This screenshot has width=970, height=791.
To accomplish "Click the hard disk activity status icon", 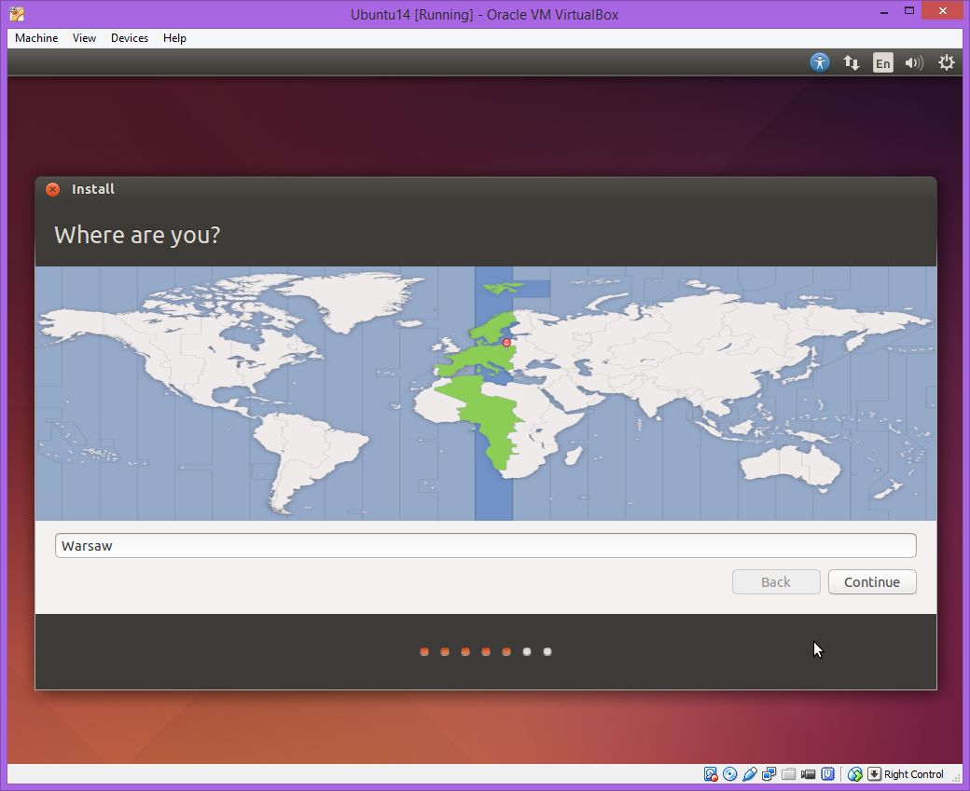I will click(710, 774).
